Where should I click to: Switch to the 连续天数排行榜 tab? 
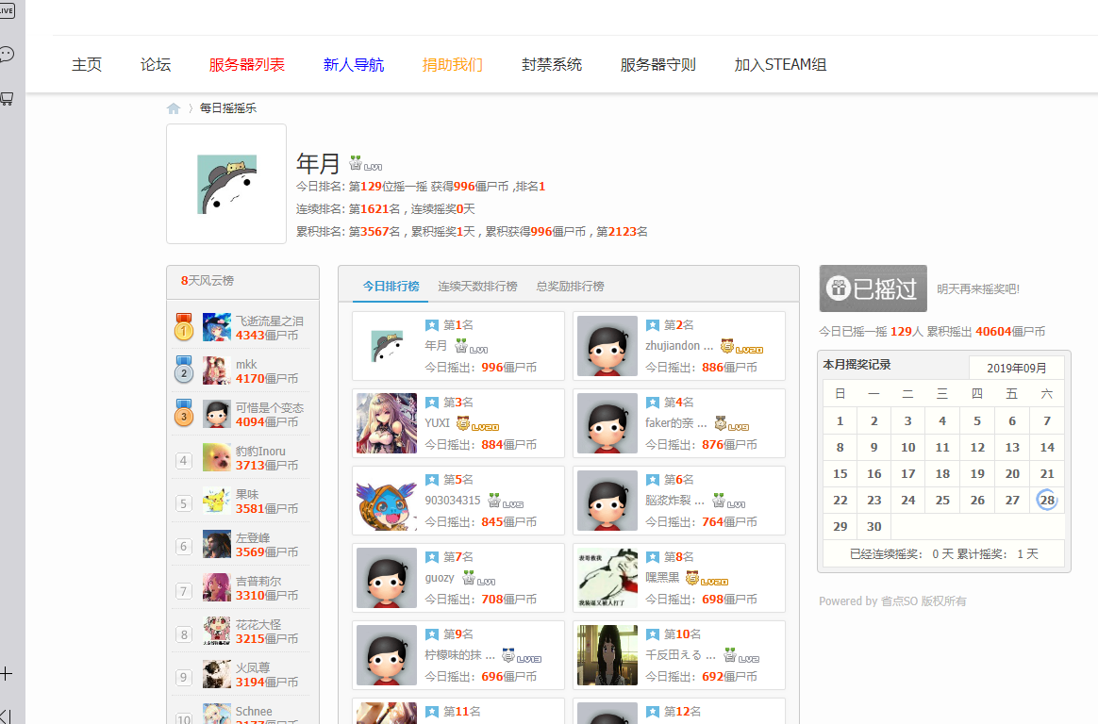coord(477,286)
